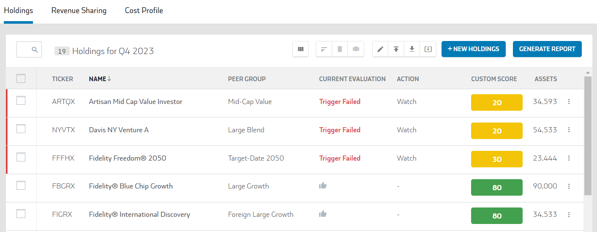Click the Foreign Large Growth peer group
This screenshot has width=597, height=232.
(261, 214)
